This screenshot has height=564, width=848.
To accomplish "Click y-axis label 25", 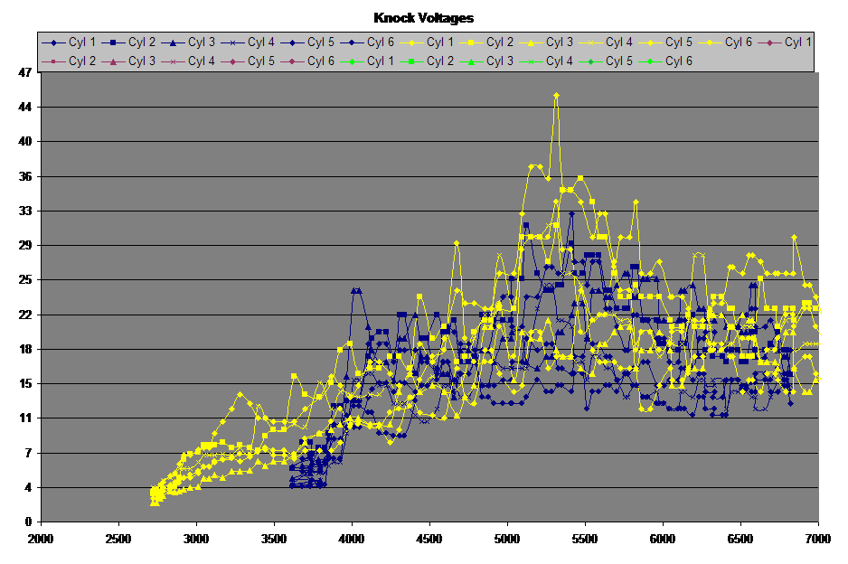I will click(x=25, y=280).
